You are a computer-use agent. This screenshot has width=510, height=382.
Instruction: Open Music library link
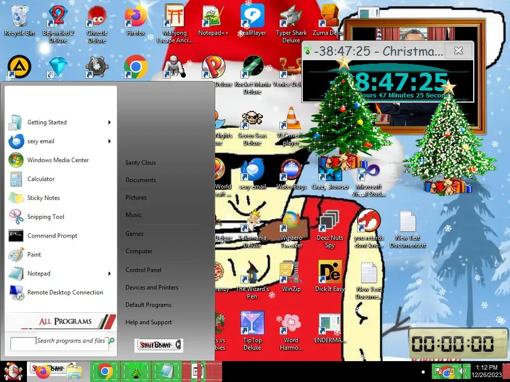click(x=133, y=215)
